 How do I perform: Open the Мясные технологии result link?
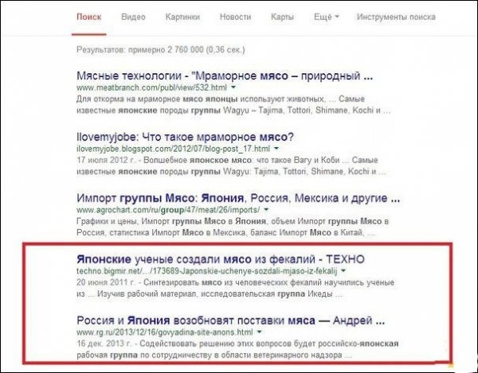point(225,76)
